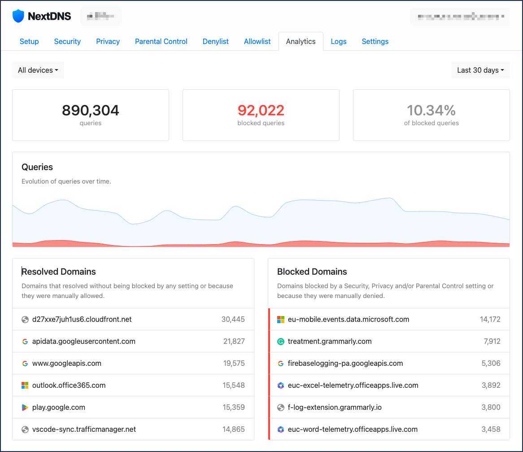Click the Google icon beside www.googleapis.com
The height and width of the screenshot is (452, 523).
coord(25,364)
